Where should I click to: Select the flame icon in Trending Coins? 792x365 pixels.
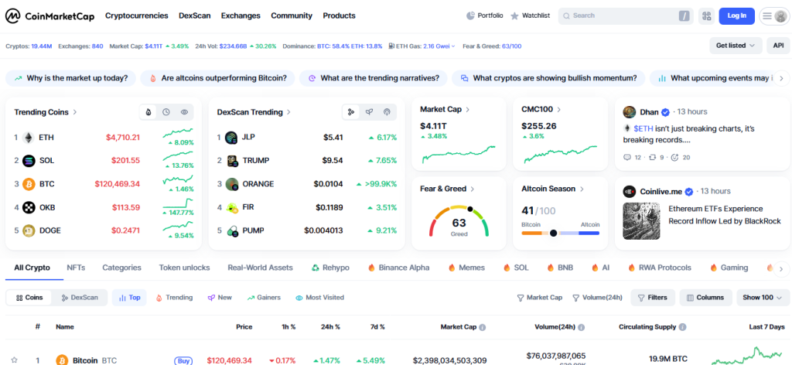click(148, 112)
